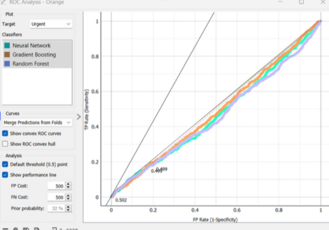Minimize the ROC Analysis window
Viewport: 329px width, 230px height.
tap(280, 2)
